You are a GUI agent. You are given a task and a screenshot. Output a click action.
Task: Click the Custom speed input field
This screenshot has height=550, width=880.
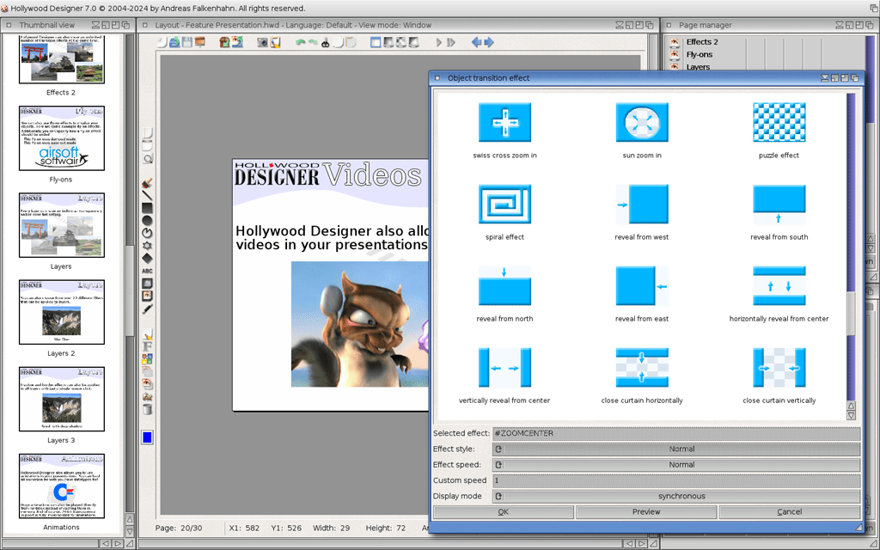point(676,480)
